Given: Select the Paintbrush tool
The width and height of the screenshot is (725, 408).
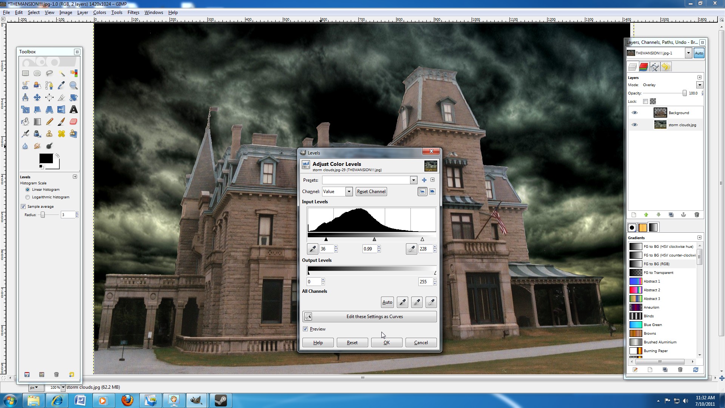Looking at the screenshot, I should tap(62, 122).
